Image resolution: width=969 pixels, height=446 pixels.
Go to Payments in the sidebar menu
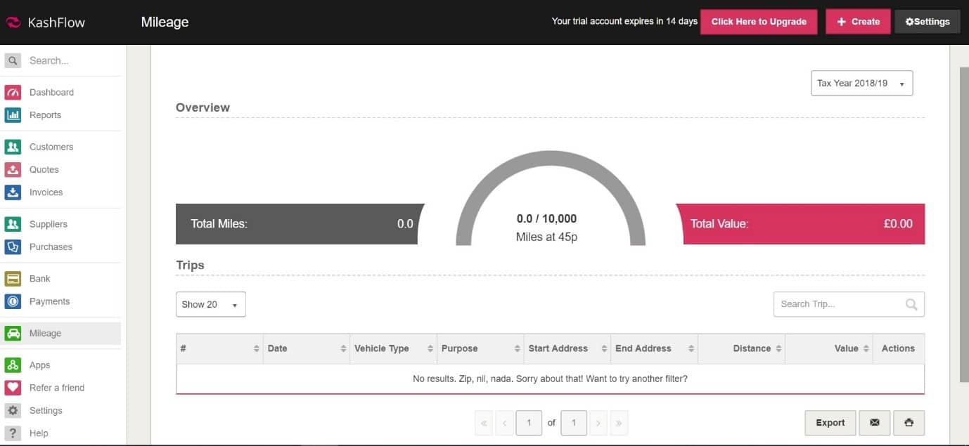[x=49, y=301]
